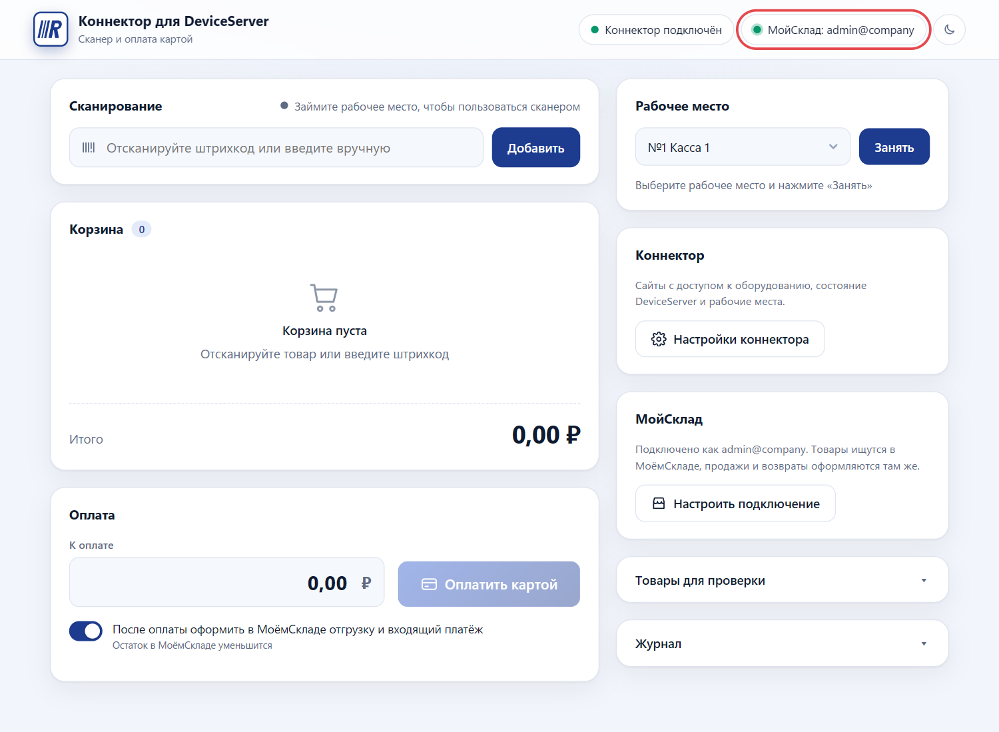The image size is (999, 732).
Task: Click the Оплата section heading
Action: (92, 516)
